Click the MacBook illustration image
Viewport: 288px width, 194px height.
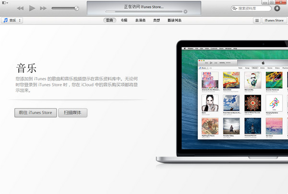[222, 102]
